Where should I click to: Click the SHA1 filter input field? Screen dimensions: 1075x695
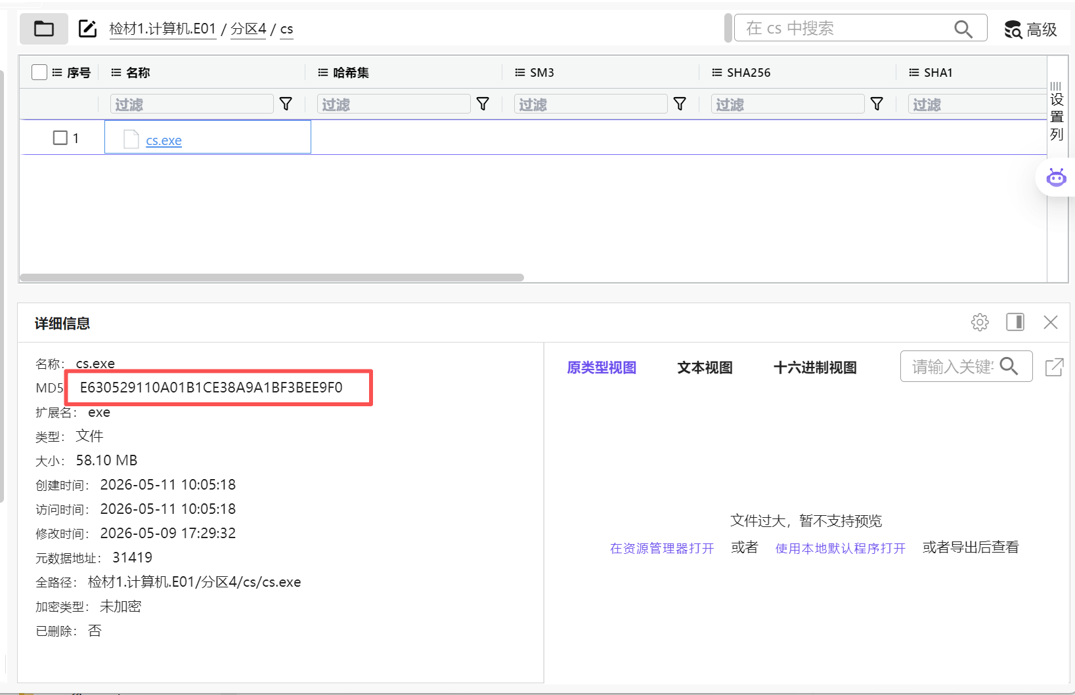977,104
